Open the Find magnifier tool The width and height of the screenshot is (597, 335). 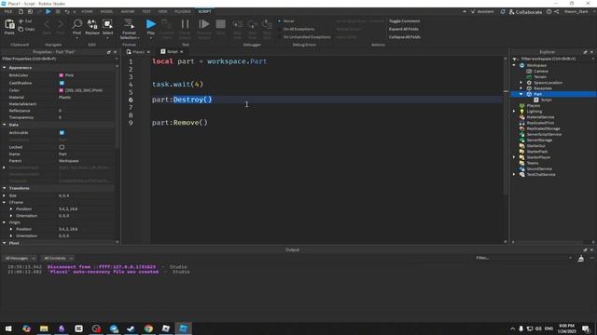click(x=76, y=25)
